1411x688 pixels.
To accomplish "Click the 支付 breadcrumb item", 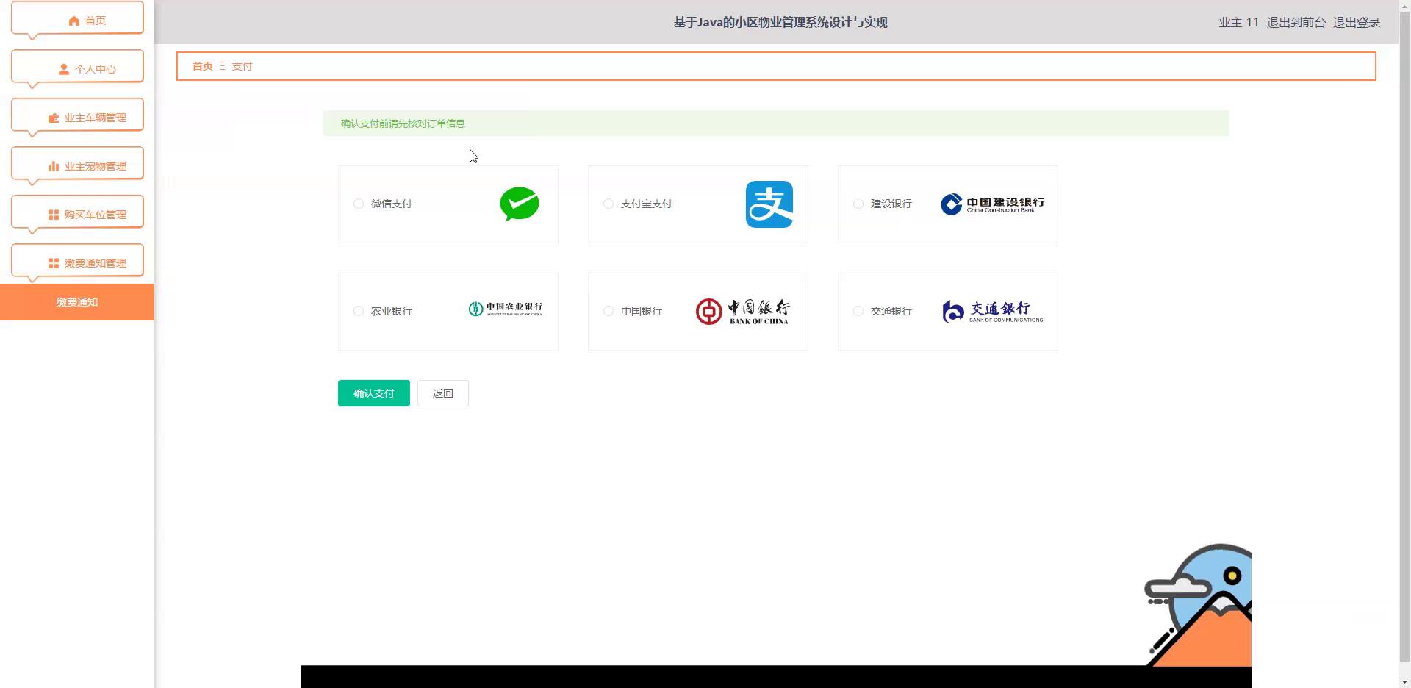I will (242, 66).
